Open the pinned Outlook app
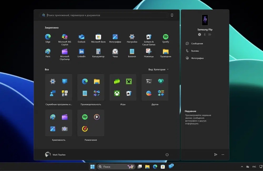The image size is (263, 171). pos(81,38)
